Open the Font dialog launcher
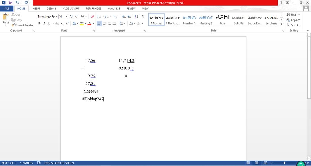The height and width of the screenshot is (166, 311). coord(94,31)
